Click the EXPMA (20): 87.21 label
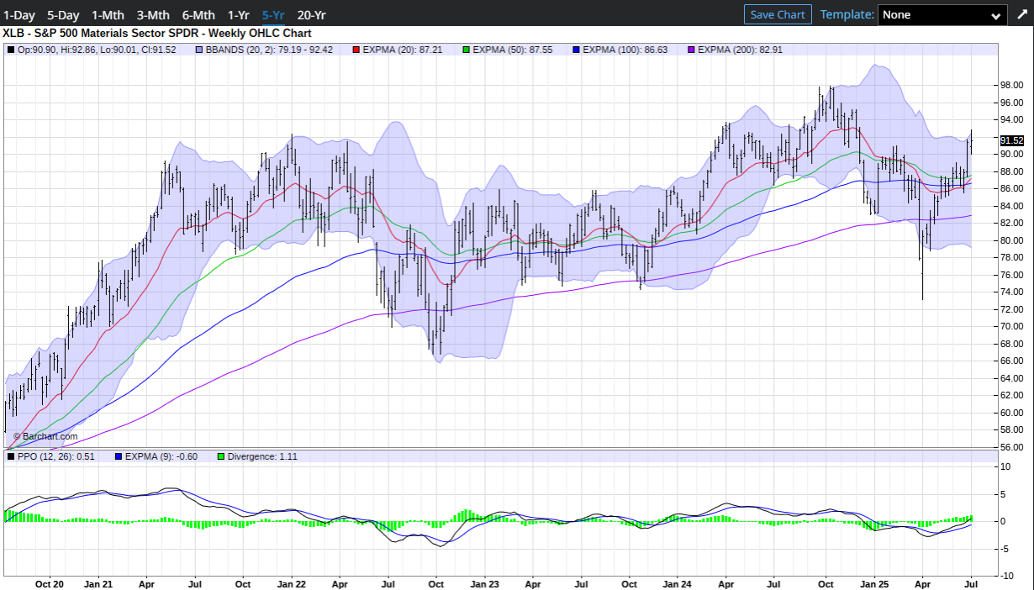Viewport: 1034px width, 590px height. 403,50
